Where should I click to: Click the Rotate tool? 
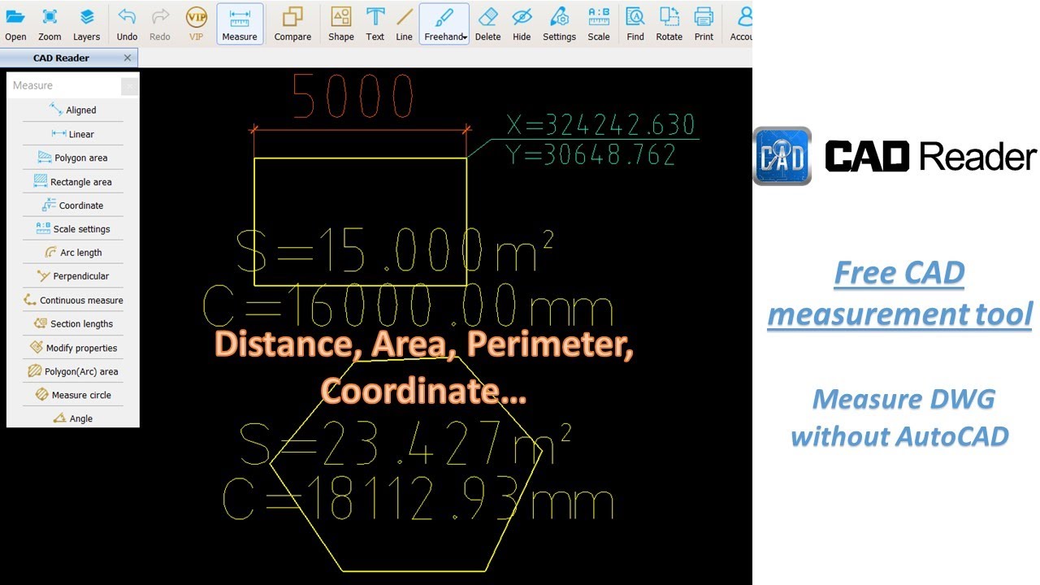[x=669, y=24]
